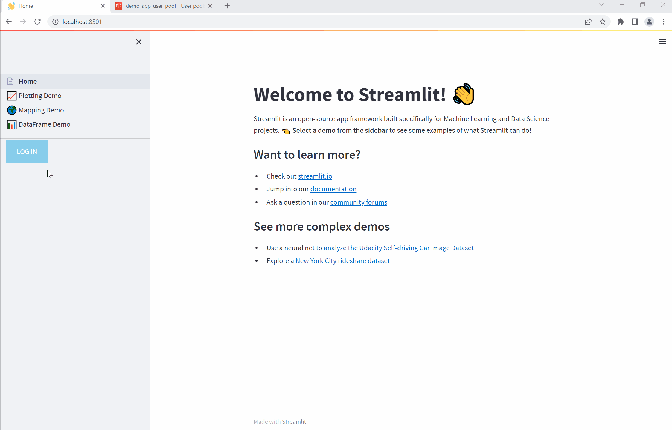The width and height of the screenshot is (672, 430).
Task: Close the Streamlit sidebar with X
Action: point(138,42)
